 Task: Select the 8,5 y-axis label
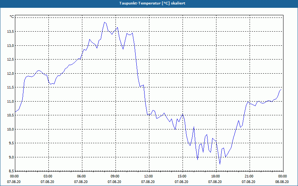[11, 171]
